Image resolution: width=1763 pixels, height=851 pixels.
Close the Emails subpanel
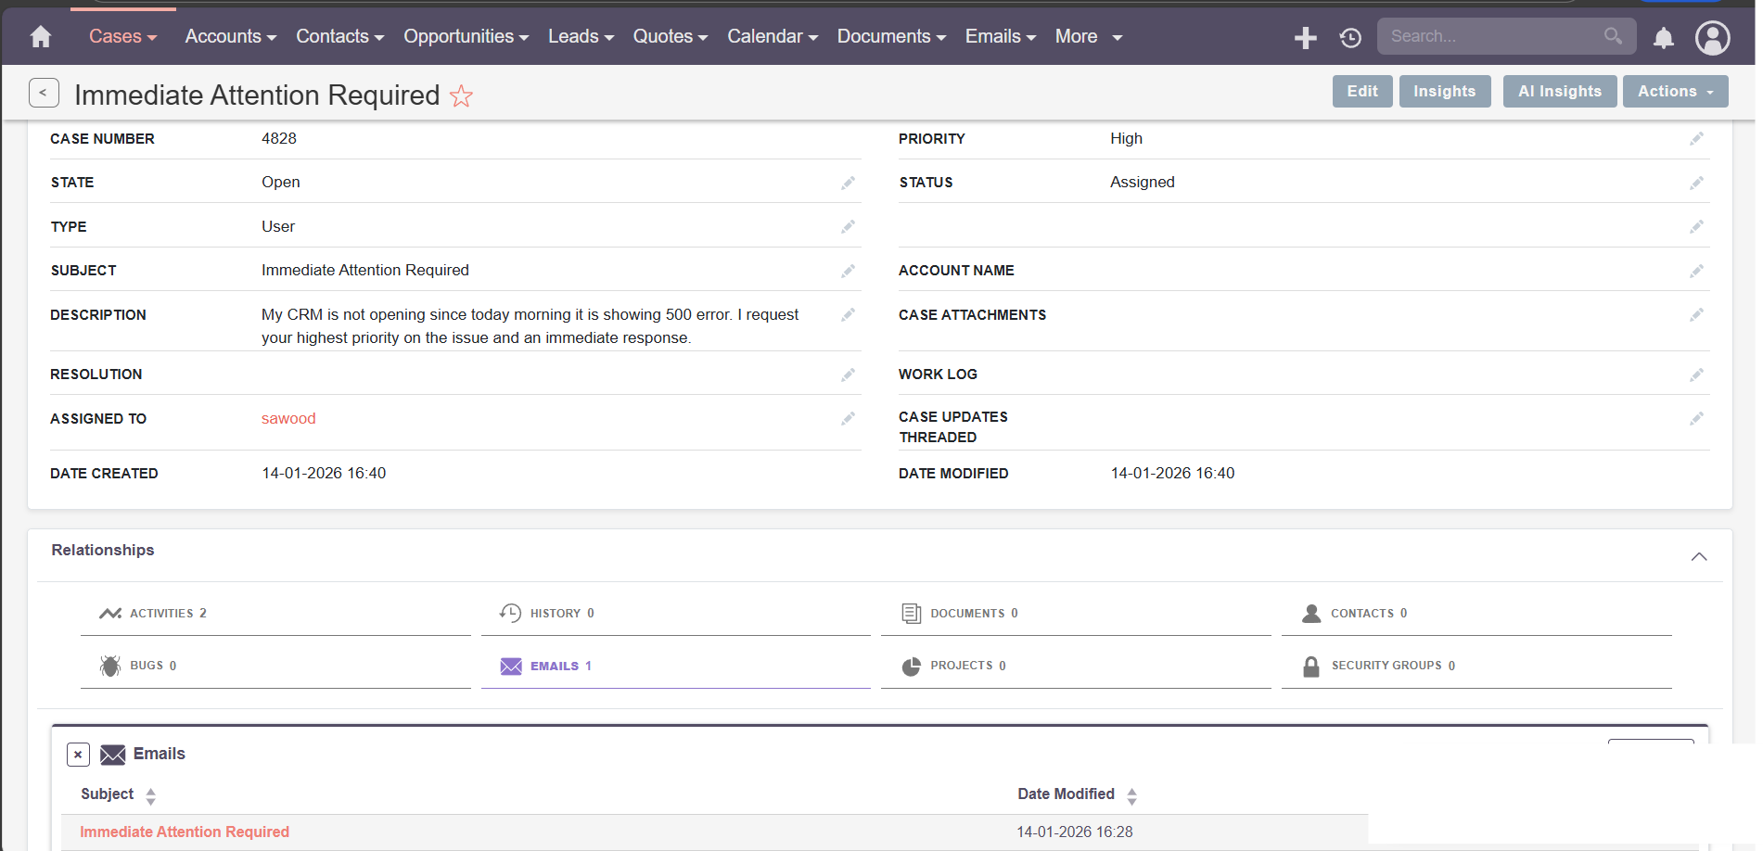coord(78,755)
